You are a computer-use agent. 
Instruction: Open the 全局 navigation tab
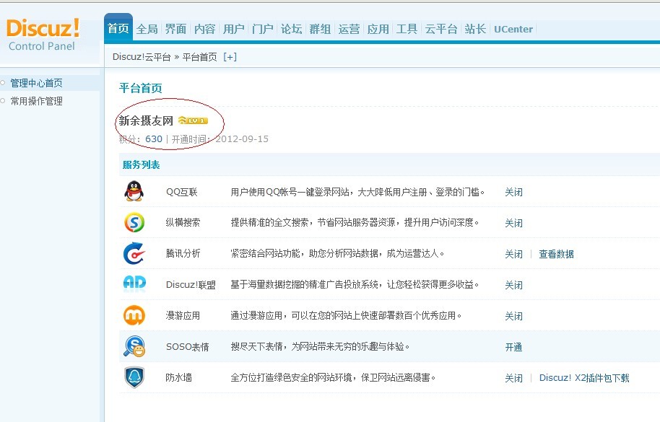tap(147, 29)
